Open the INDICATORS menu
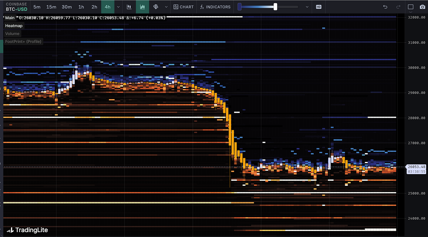Image resolution: width=428 pixels, height=237 pixels. point(215,7)
